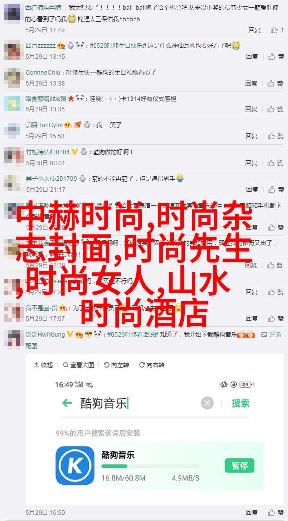
Task: Like 黑子小天使201709's comment
Action: click(x=276, y=190)
